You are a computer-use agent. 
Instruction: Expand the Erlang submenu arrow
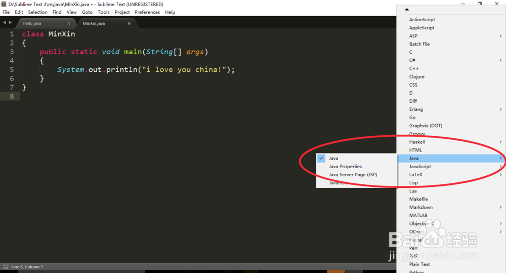pyautogui.click(x=500, y=109)
